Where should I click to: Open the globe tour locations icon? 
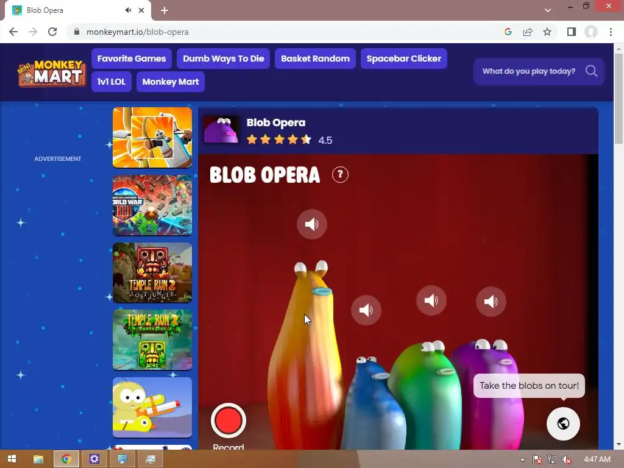pyautogui.click(x=563, y=424)
